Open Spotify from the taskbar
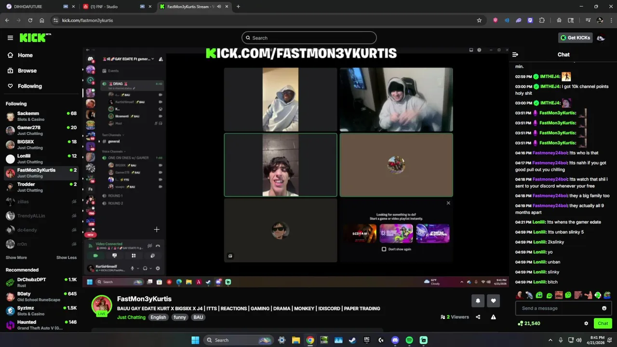 coord(409,340)
